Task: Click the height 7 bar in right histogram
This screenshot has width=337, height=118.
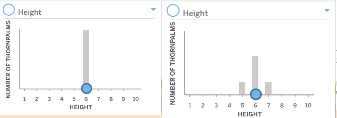Action: tap(268, 88)
